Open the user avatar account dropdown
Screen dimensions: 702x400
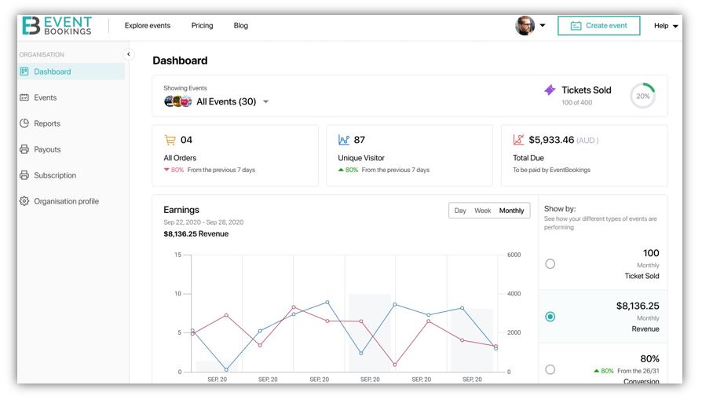(x=530, y=25)
